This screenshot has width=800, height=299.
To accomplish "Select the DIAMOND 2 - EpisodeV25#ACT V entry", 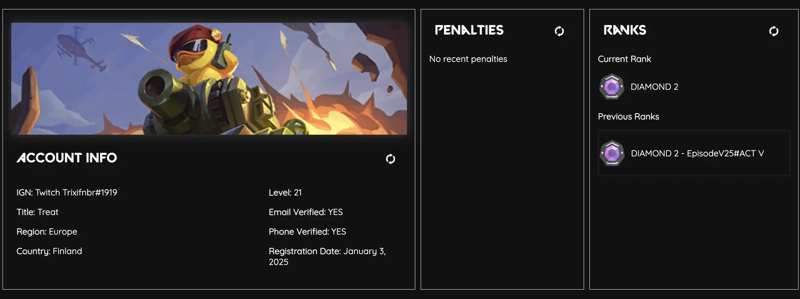I will pyautogui.click(x=697, y=153).
